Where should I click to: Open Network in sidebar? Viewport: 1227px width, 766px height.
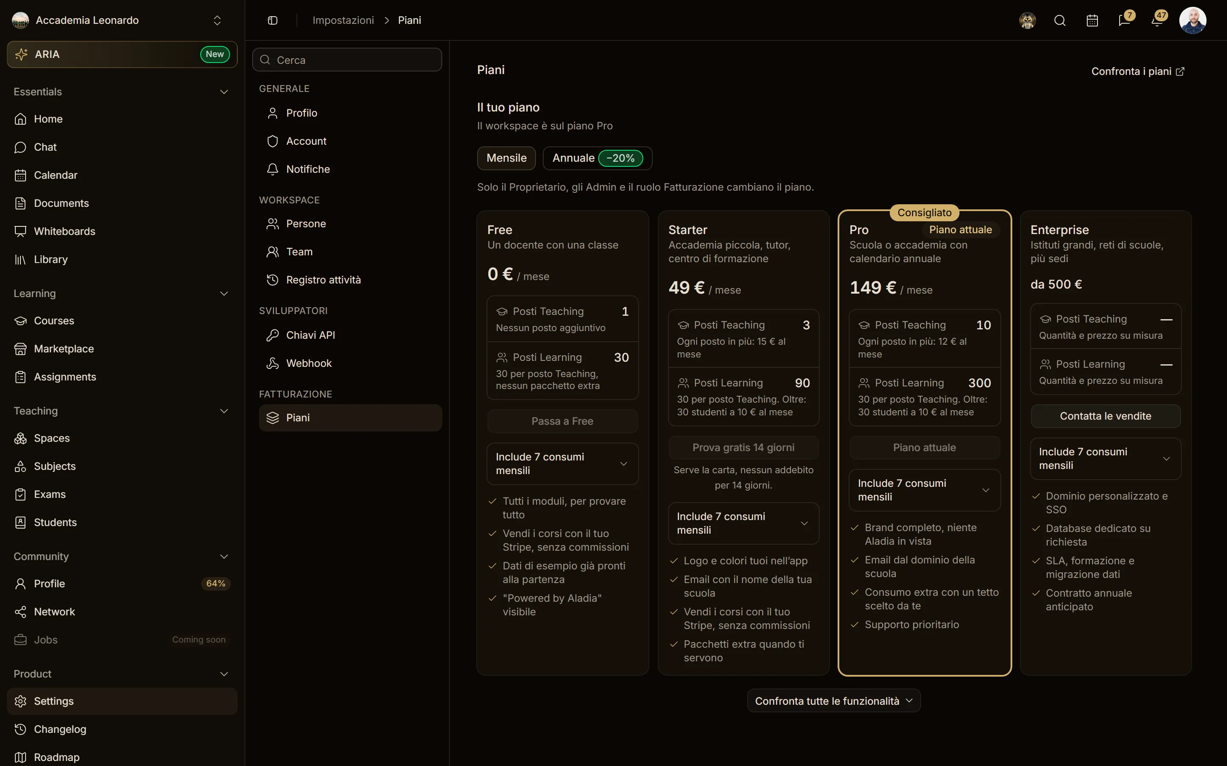click(122, 612)
